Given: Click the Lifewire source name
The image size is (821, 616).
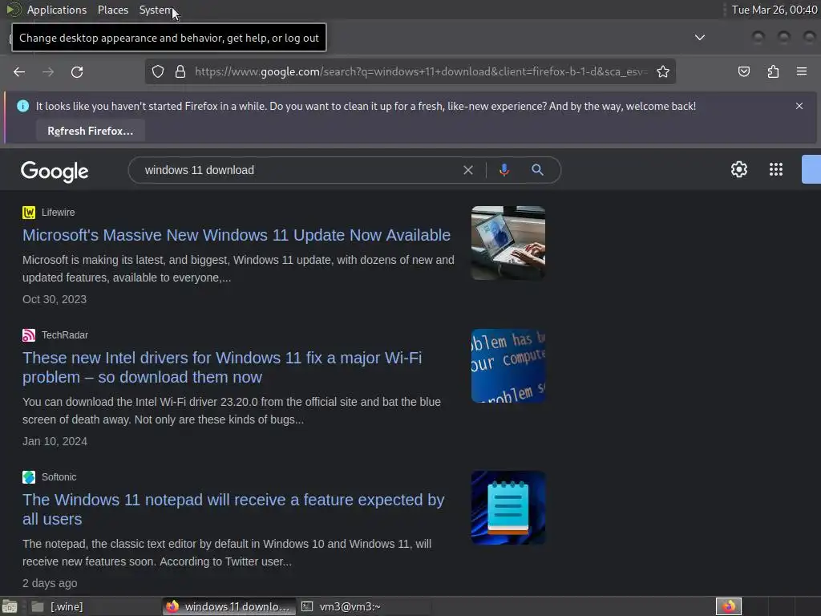Looking at the screenshot, I should [58, 212].
